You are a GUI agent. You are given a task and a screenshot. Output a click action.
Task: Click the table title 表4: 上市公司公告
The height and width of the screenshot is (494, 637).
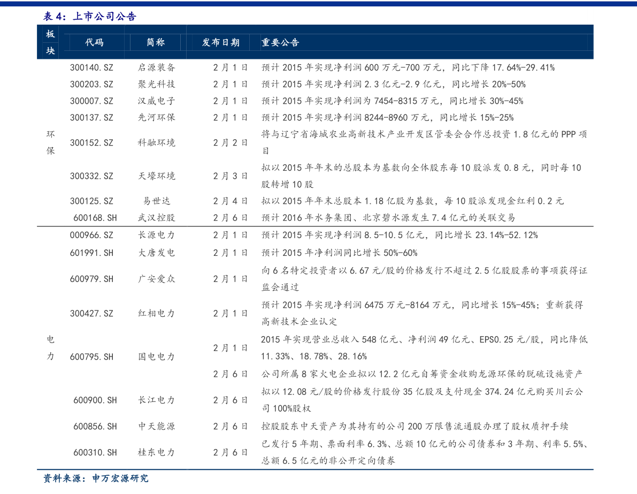[x=90, y=17]
